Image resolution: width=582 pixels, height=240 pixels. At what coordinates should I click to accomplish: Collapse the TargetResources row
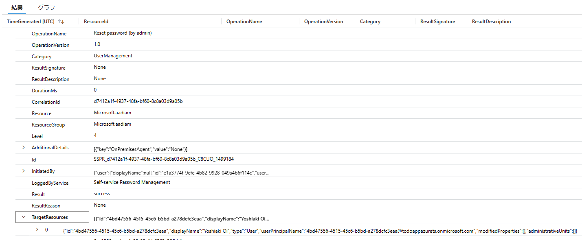pos(24,217)
